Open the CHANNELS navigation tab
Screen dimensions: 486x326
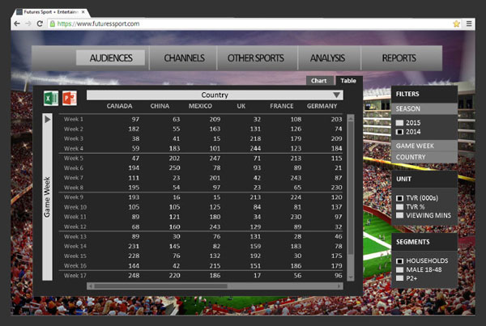point(190,58)
